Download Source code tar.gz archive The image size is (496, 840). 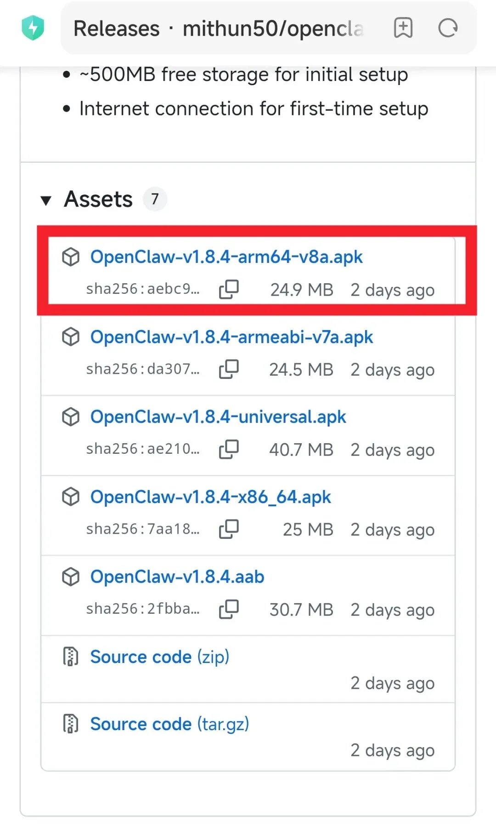(169, 724)
